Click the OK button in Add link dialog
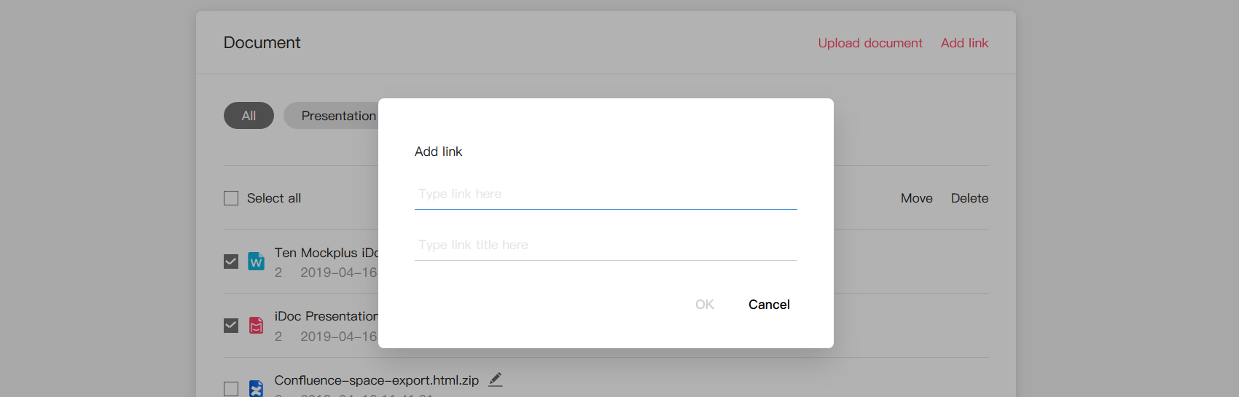The image size is (1239, 397). coord(705,304)
